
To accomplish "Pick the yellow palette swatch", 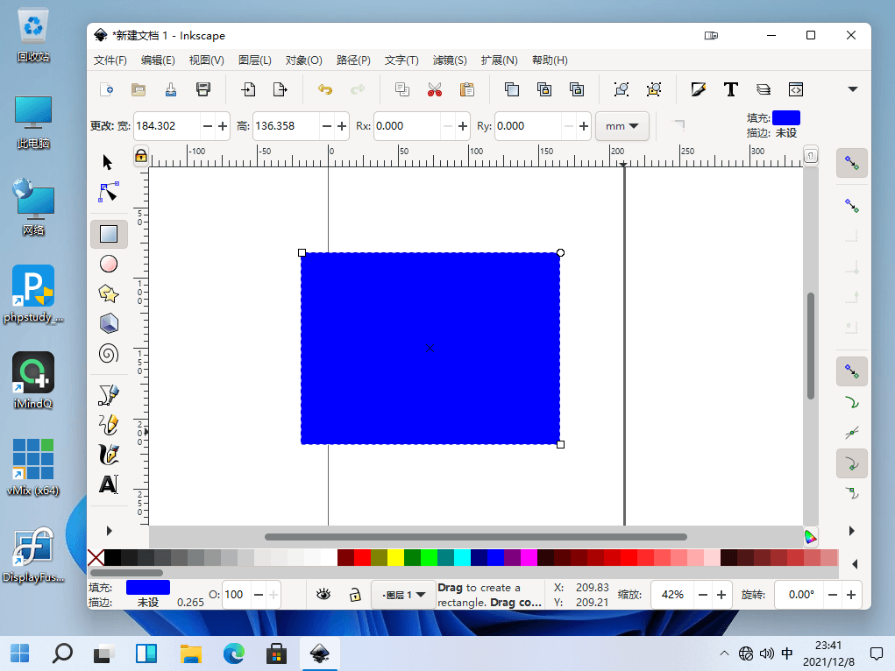I will coord(395,557).
